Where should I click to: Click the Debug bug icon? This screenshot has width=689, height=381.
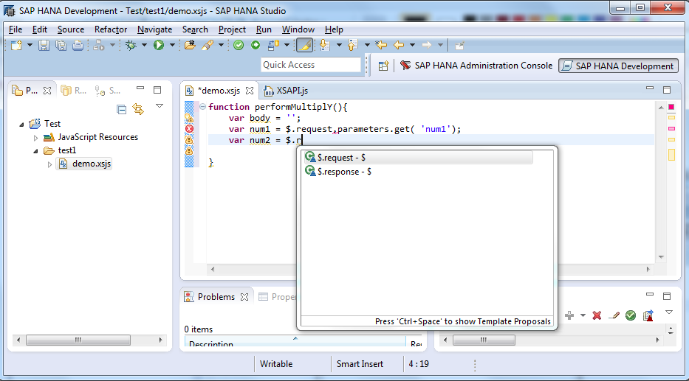coord(131,46)
